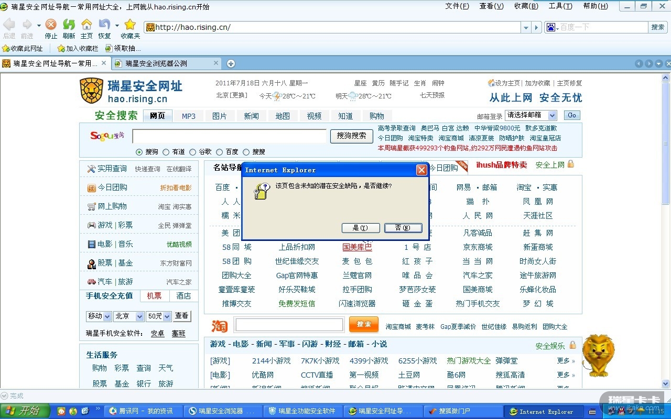Click the 恢复 restore toolbar icon
This screenshot has width=671, height=419.
(104, 25)
